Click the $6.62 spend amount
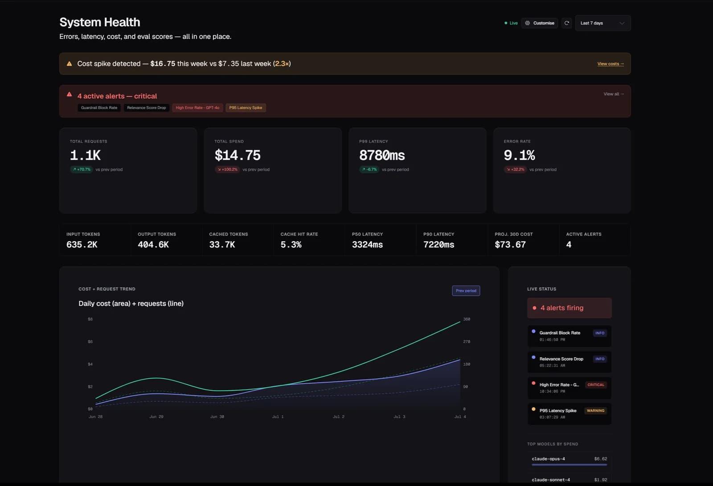This screenshot has height=486, width=713. (600, 459)
